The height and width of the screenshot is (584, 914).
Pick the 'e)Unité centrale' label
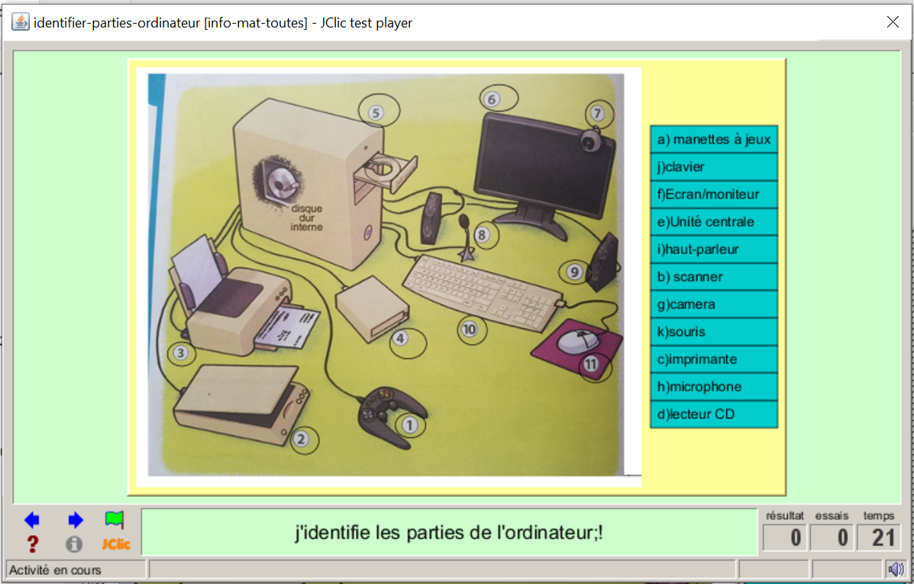713,222
